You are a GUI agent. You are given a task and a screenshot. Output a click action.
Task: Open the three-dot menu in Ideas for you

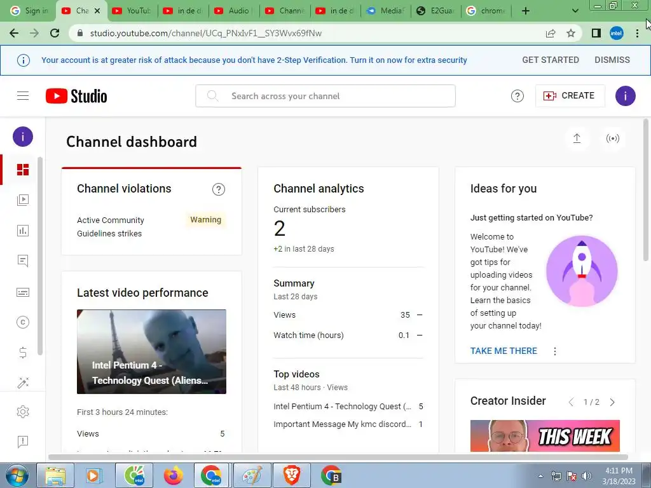point(554,351)
